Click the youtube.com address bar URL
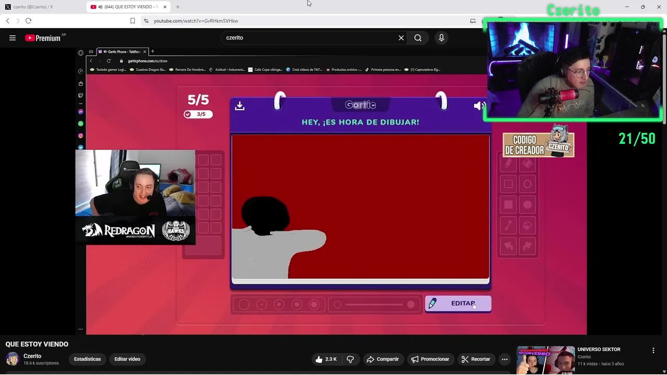Viewport: 667px width, 375px height. 196,21
